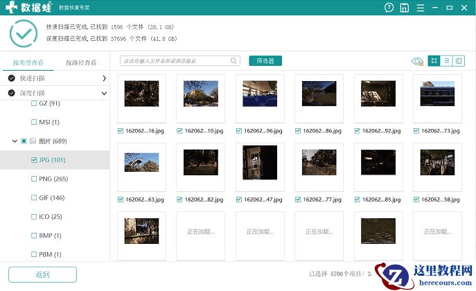476x291 pixels.
Task: Collapse the 深度扫描 section chevron
Action: pyautogui.click(x=104, y=93)
